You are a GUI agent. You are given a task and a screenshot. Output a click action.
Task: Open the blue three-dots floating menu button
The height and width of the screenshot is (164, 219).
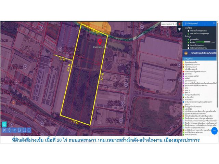pyautogui.click(x=215, y=131)
